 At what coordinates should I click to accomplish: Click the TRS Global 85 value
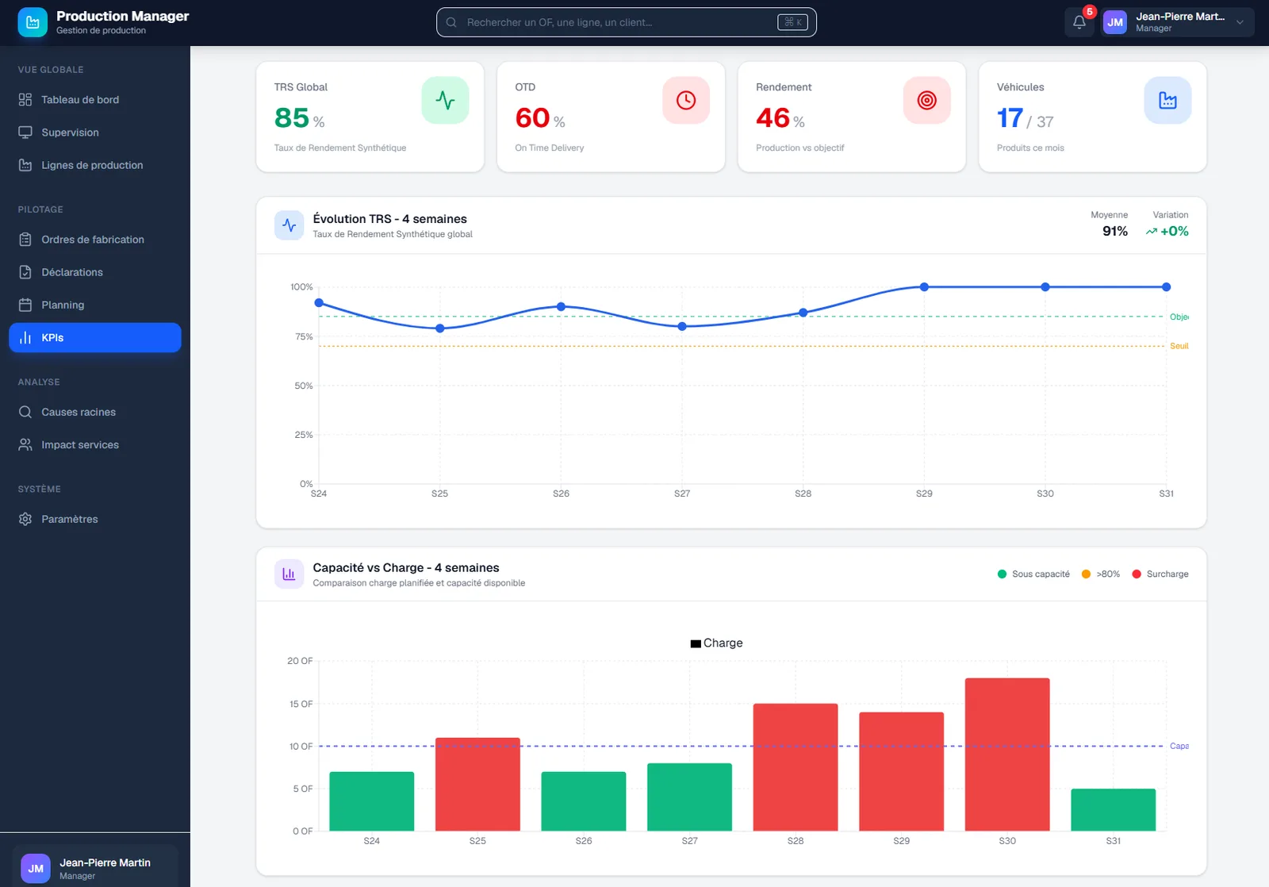click(x=292, y=118)
